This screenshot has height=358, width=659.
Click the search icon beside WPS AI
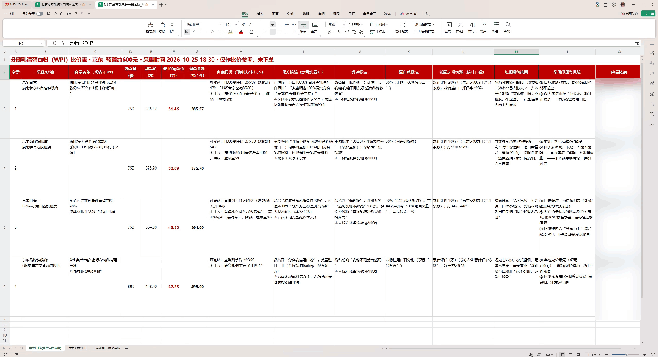427,14
